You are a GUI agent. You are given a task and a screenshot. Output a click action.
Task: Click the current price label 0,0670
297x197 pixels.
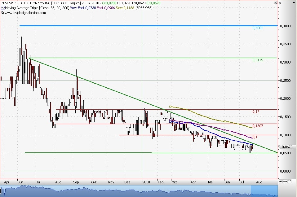[x=285, y=147]
